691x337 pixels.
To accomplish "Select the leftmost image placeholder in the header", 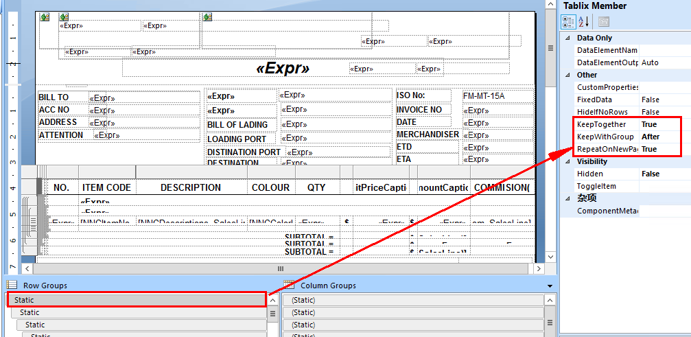I will click(x=45, y=17).
